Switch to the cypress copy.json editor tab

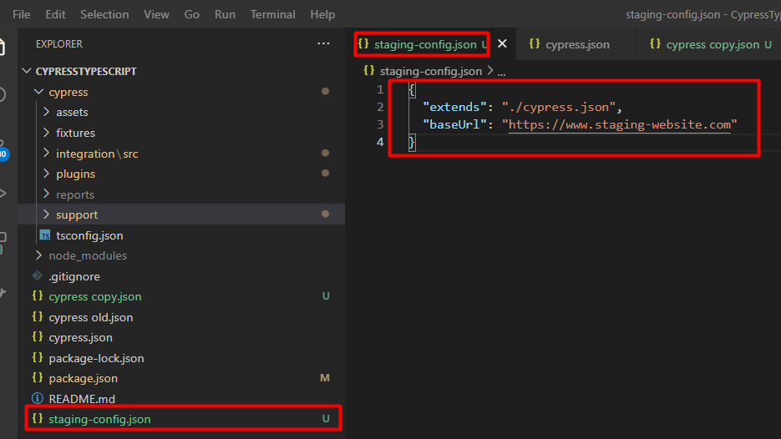tap(713, 44)
